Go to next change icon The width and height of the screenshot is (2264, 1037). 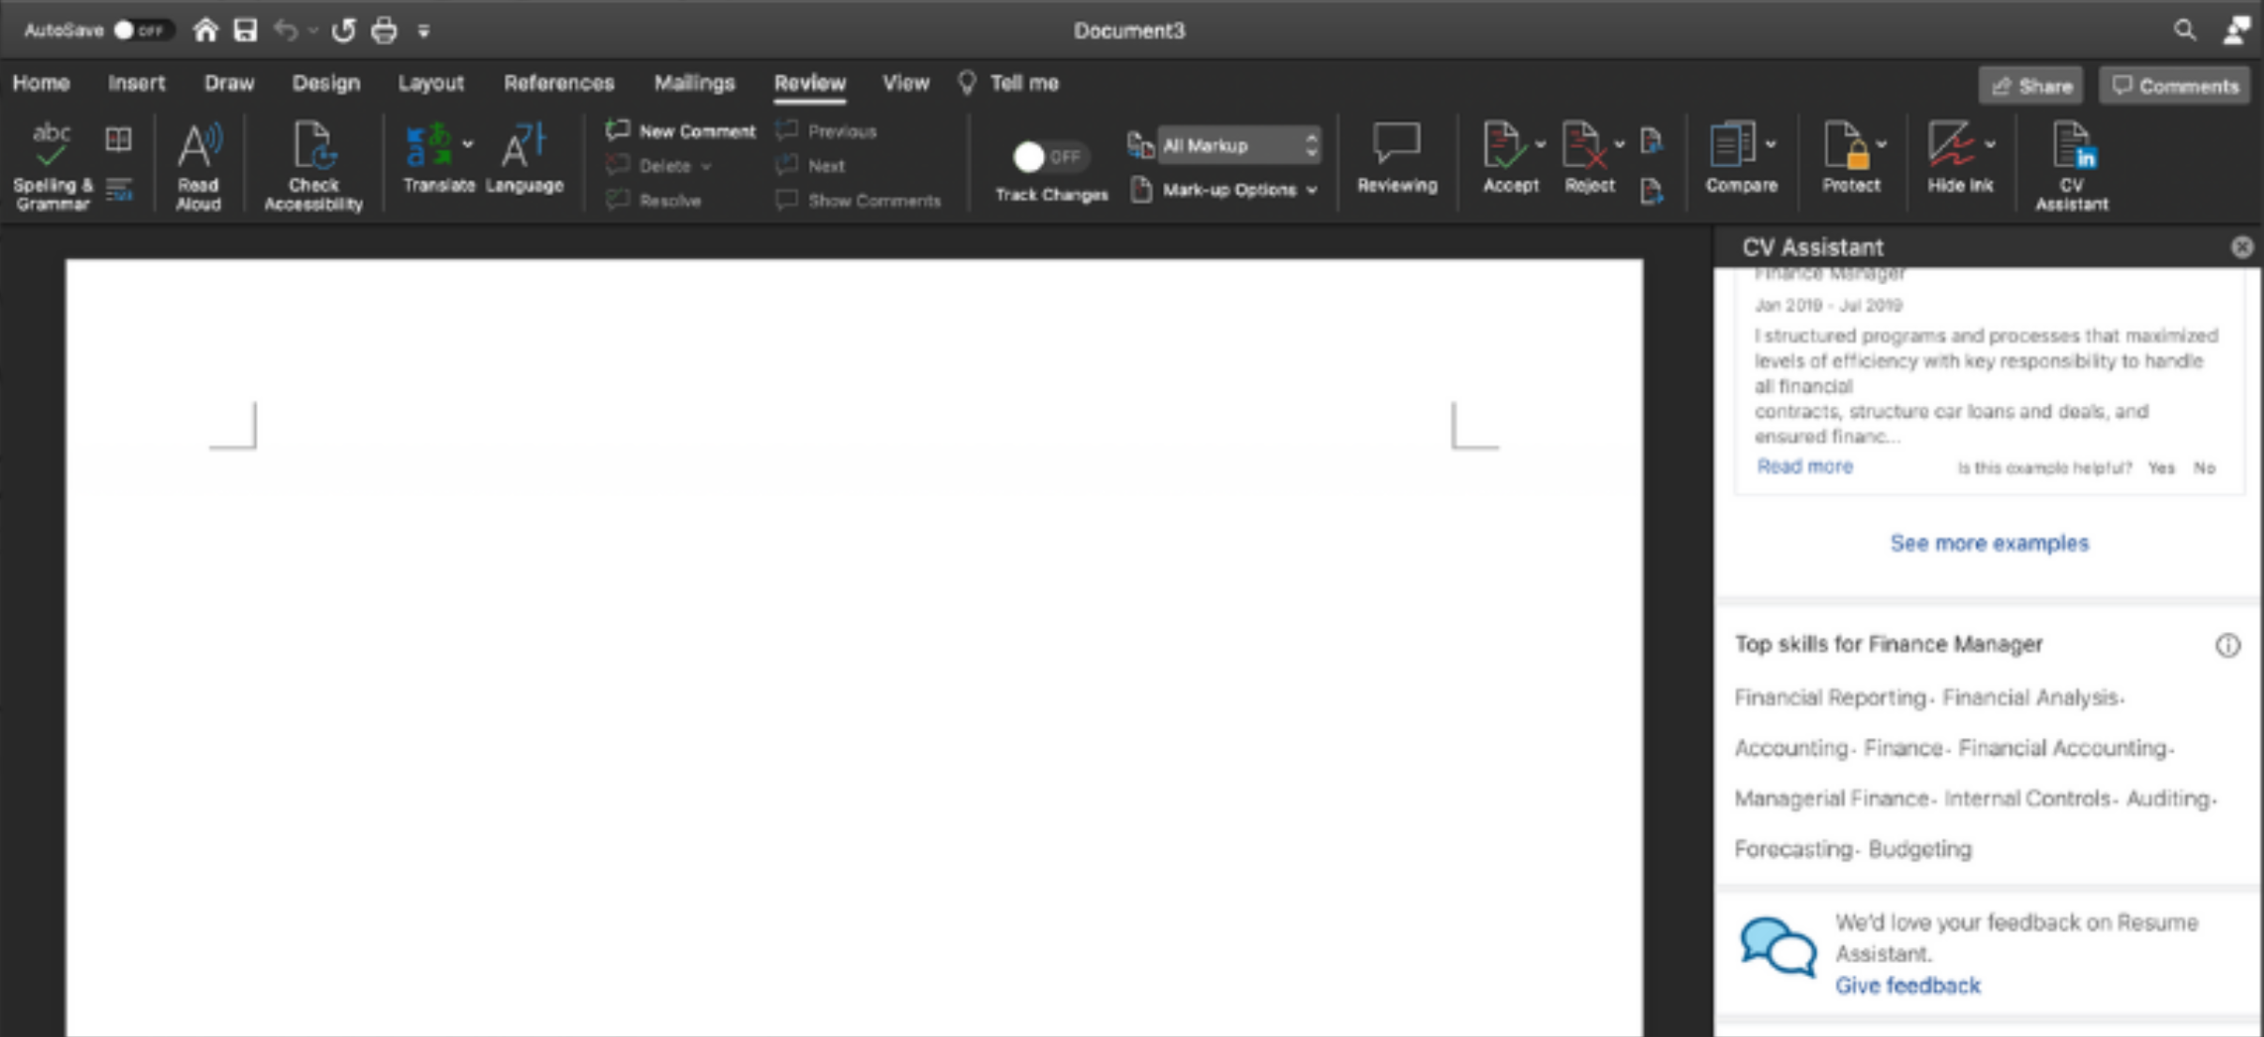tap(1652, 190)
